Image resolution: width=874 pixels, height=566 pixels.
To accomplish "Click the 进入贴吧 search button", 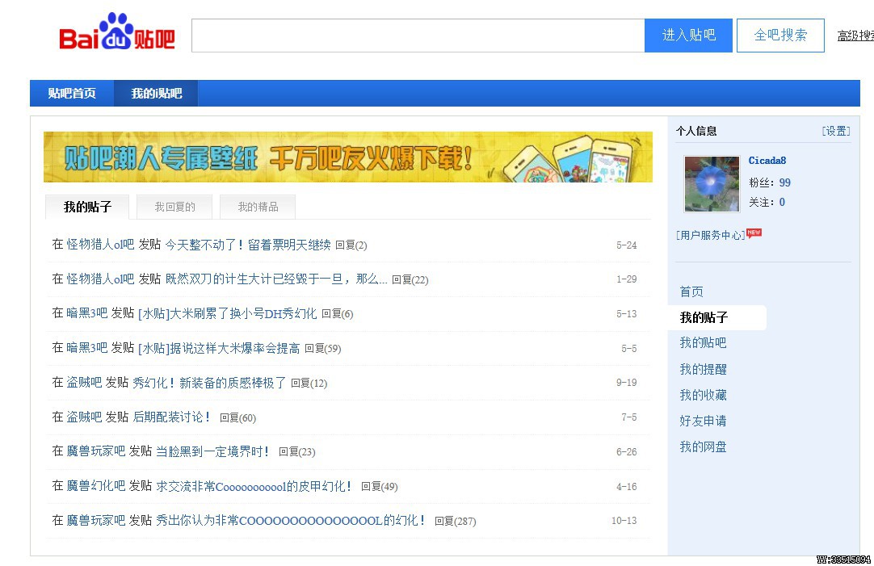I will (x=687, y=35).
